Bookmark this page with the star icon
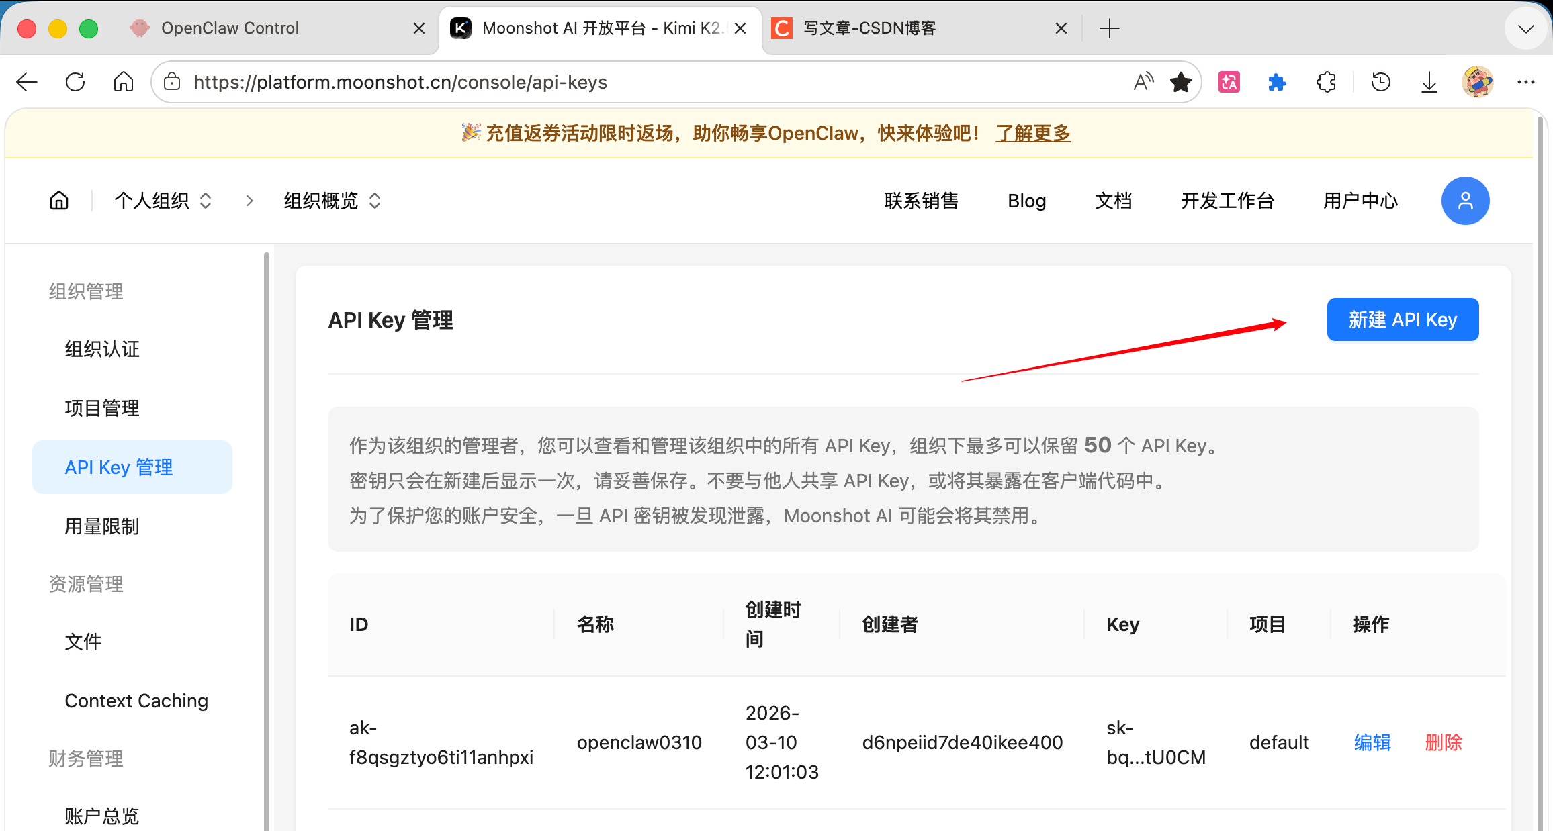The image size is (1553, 831). point(1181,81)
